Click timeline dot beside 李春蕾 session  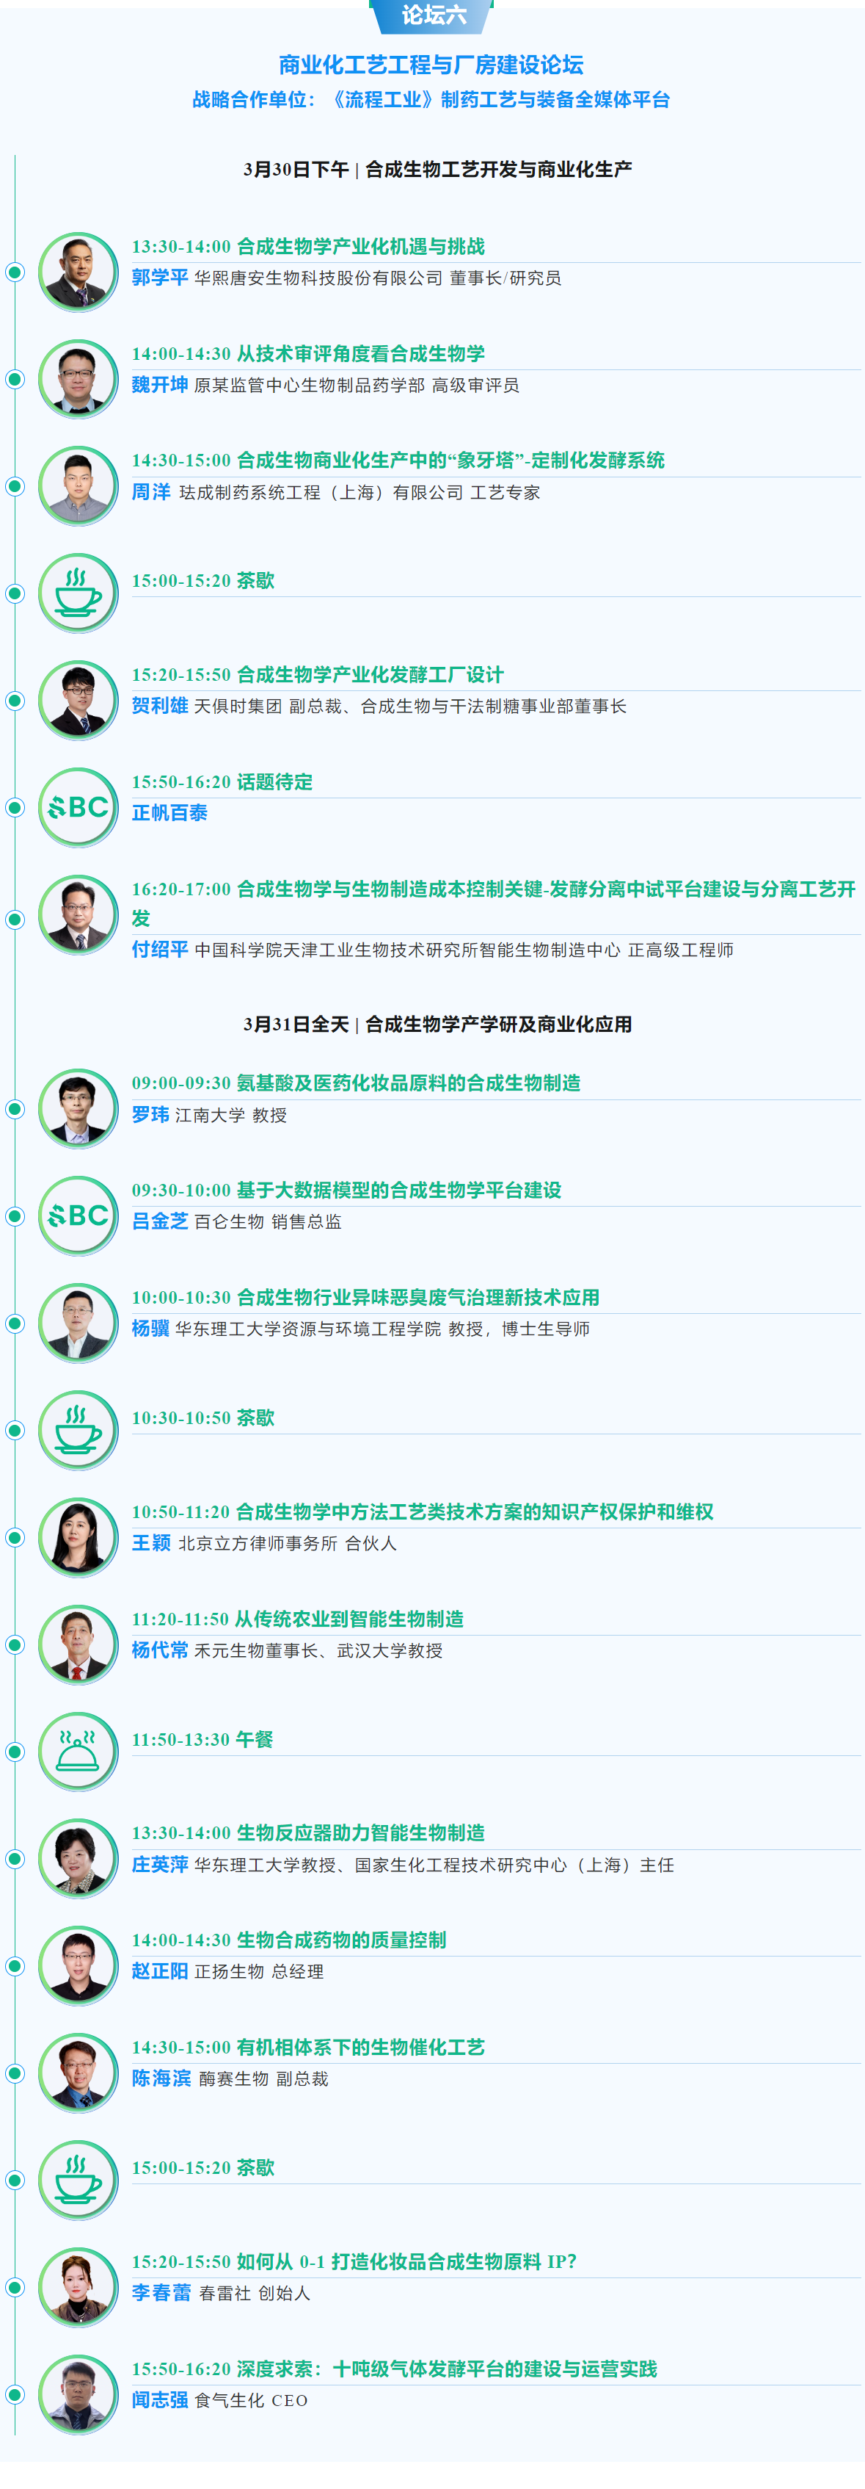coord(15,2286)
